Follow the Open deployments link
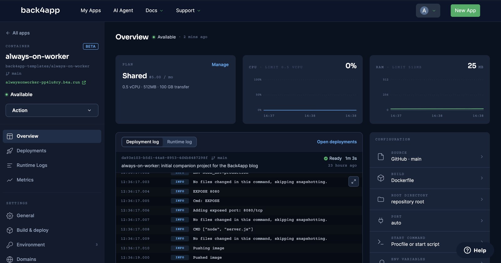 coord(337,142)
